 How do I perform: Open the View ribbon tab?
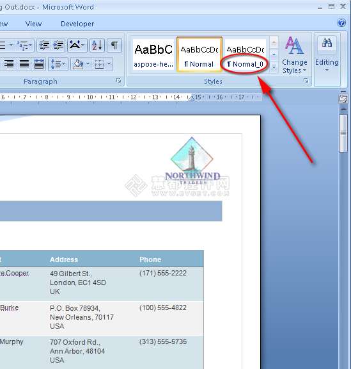tap(33, 24)
